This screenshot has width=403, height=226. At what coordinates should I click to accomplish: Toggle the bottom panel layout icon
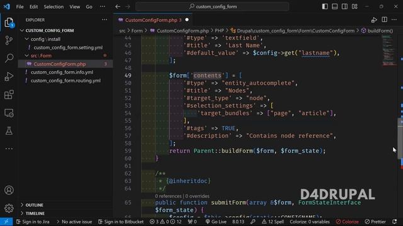pos(334,7)
